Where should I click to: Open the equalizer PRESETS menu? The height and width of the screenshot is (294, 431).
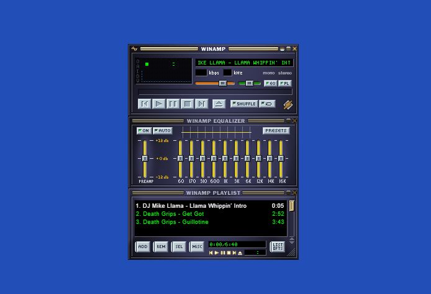point(276,131)
